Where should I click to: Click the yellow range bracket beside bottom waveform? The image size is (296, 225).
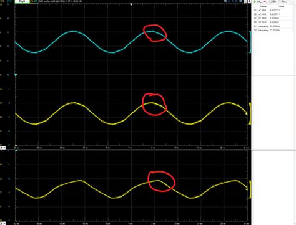[x=250, y=189]
